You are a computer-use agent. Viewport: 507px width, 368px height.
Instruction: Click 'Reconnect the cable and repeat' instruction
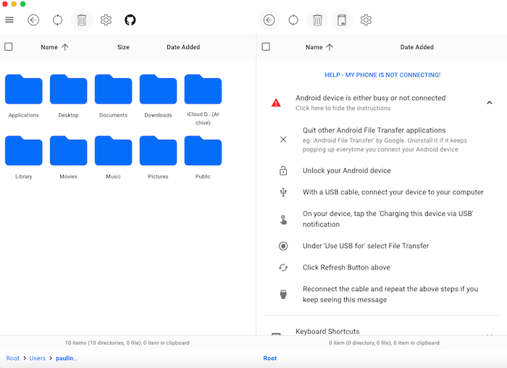[x=390, y=294]
